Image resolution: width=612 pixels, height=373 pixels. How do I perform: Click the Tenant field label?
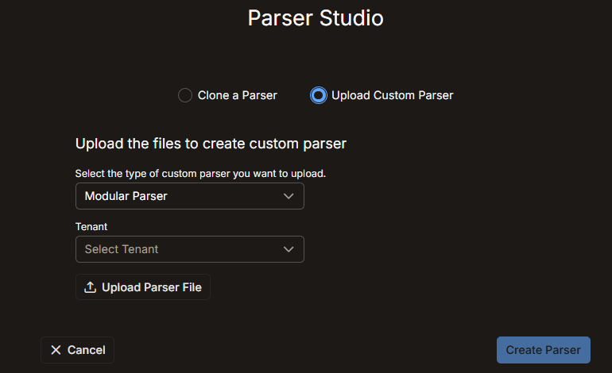tap(91, 226)
